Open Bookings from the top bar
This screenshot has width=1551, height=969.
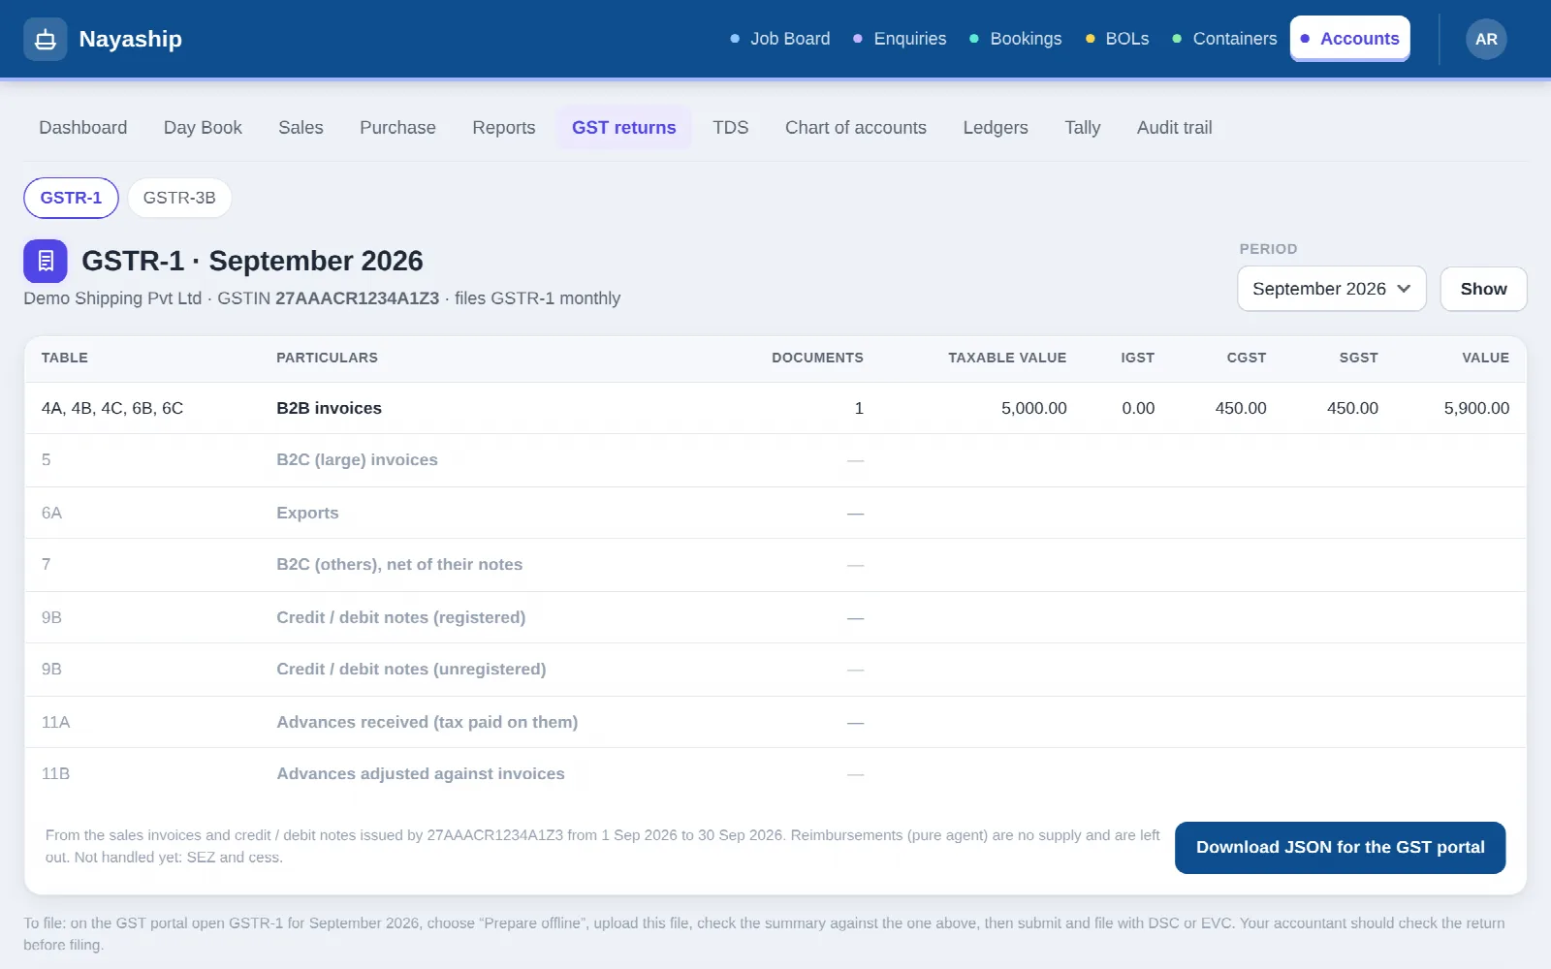point(1015,39)
